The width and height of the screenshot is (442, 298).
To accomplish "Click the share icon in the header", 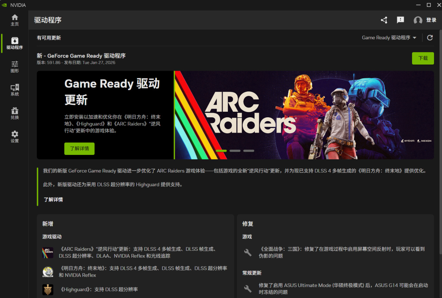I will click(x=384, y=20).
